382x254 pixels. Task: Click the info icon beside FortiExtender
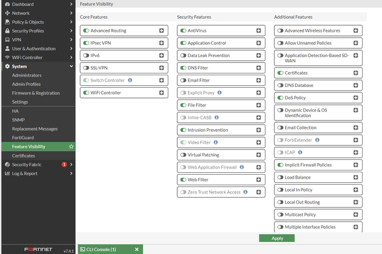317,140
